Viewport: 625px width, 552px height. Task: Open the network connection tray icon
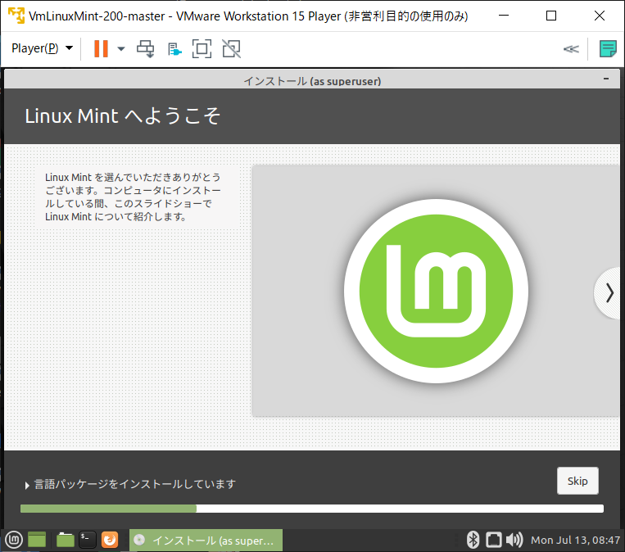pyautogui.click(x=493, y=540)
